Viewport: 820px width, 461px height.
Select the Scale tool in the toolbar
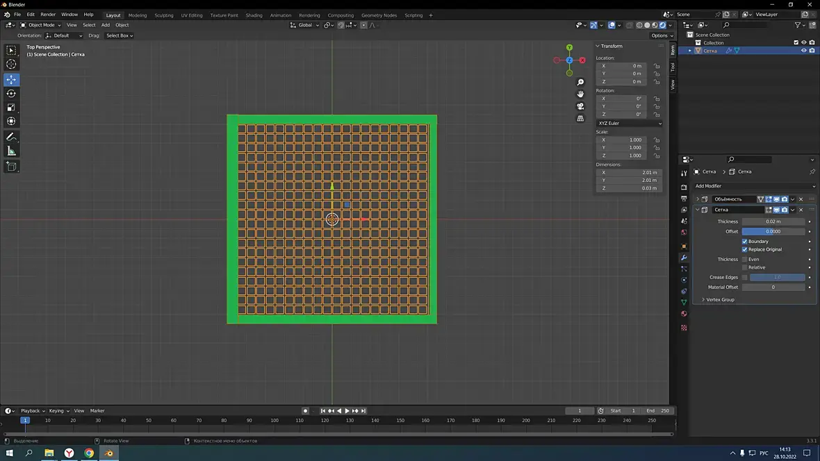coord(11,108)
